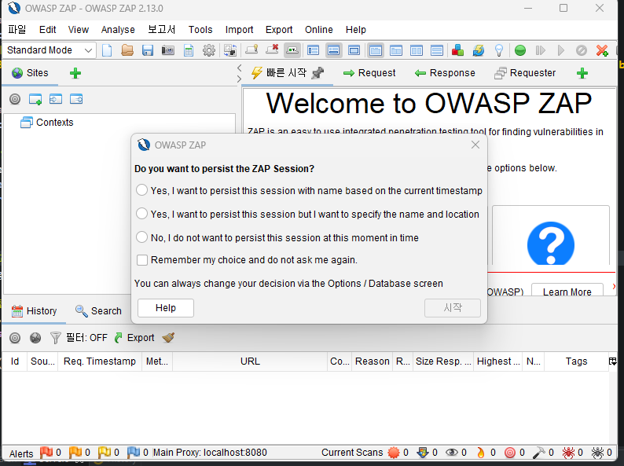Toggle the green break on requests circle

pyautogui.click(x=520, y=50)
